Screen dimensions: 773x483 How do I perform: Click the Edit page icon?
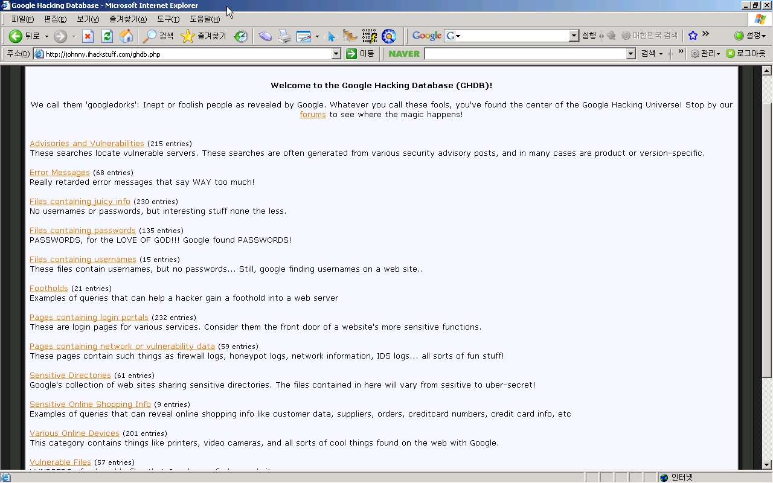click(x=303, y=36)
